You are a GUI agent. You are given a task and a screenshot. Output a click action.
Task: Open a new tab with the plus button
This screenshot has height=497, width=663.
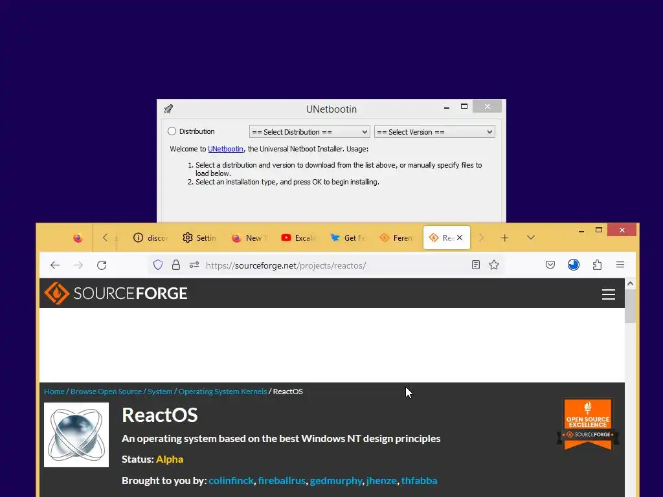click(504, 238)
